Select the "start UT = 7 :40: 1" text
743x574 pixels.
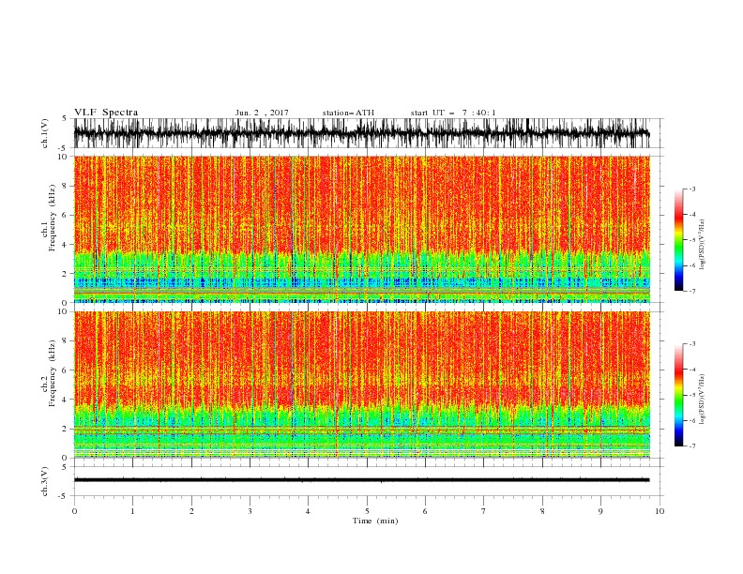pos(453,113)
